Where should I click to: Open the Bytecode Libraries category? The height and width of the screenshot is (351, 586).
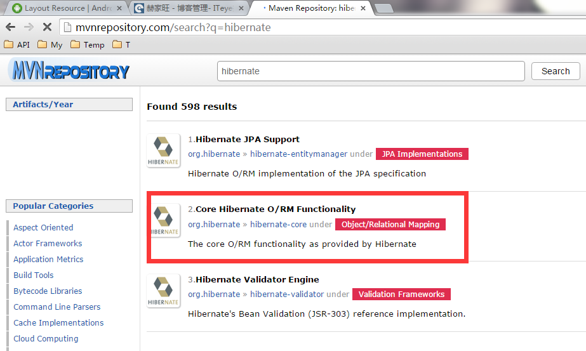click(x=48, y=291)
